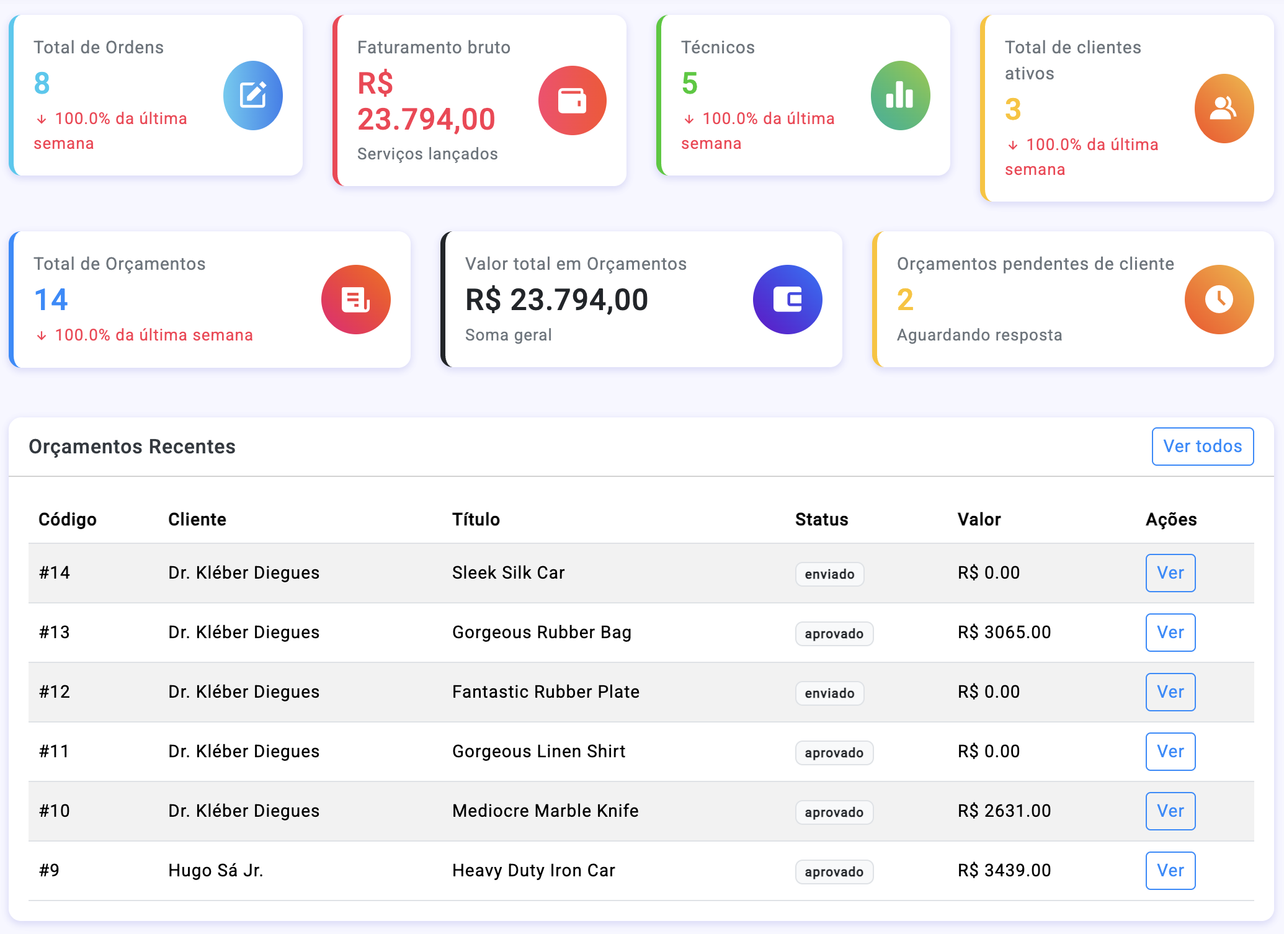The height and width of the screenshot is (934, 1284).
Task: Click value R$ 2631.00
Action: click(1004, 811)
